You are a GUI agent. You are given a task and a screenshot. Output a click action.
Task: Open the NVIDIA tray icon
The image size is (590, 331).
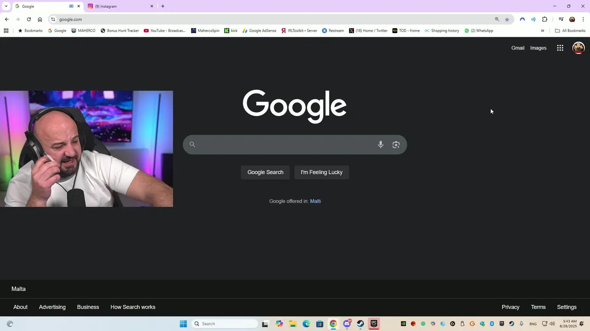pos(403,324)
